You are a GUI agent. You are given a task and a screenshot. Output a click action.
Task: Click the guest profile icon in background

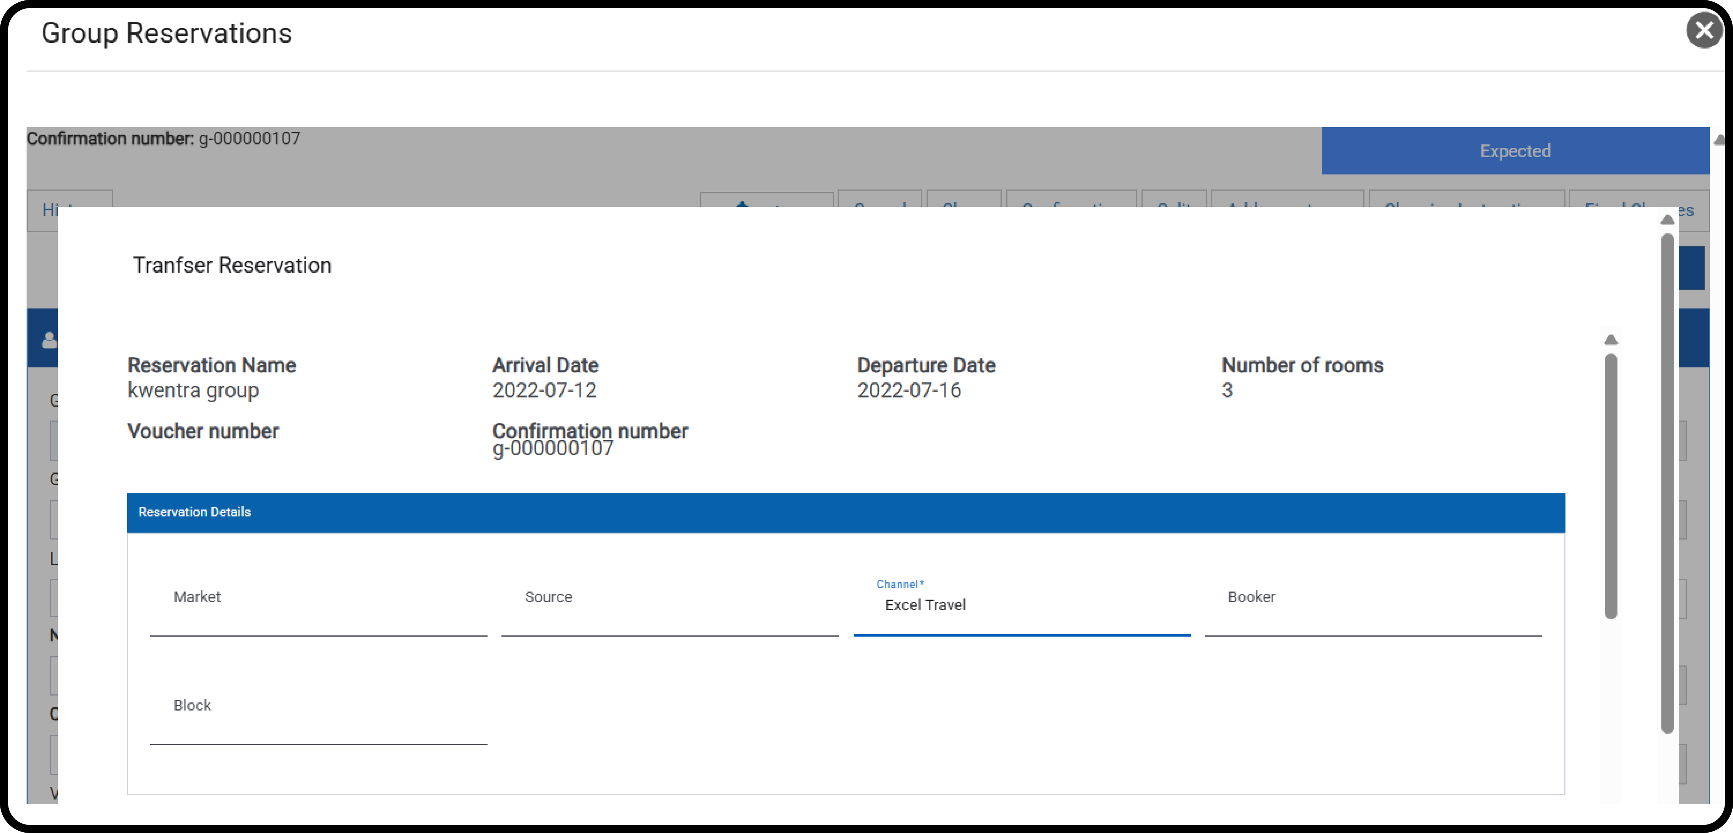click(x=49, y=340)
